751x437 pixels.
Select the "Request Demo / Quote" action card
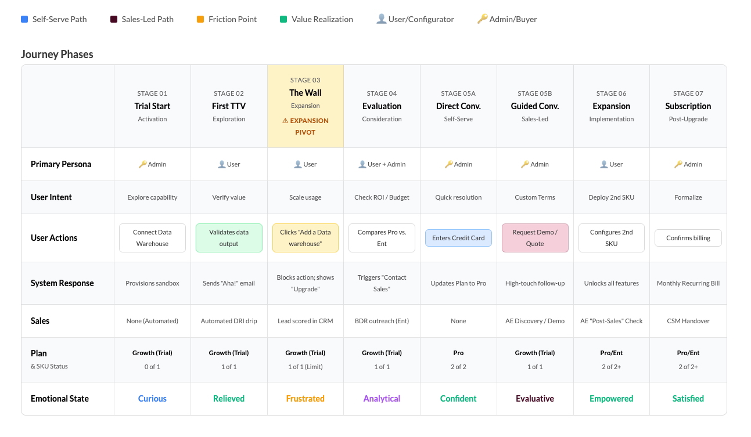535,238
